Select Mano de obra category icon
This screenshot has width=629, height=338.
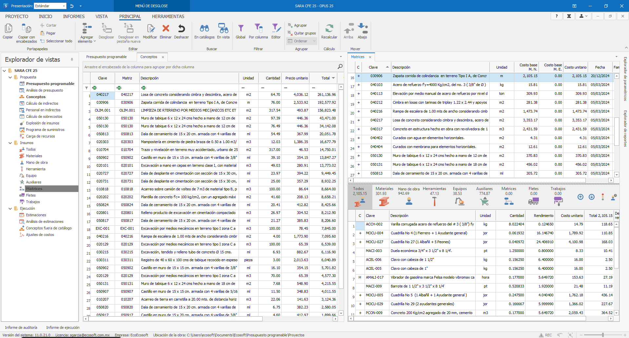[409, 201]
